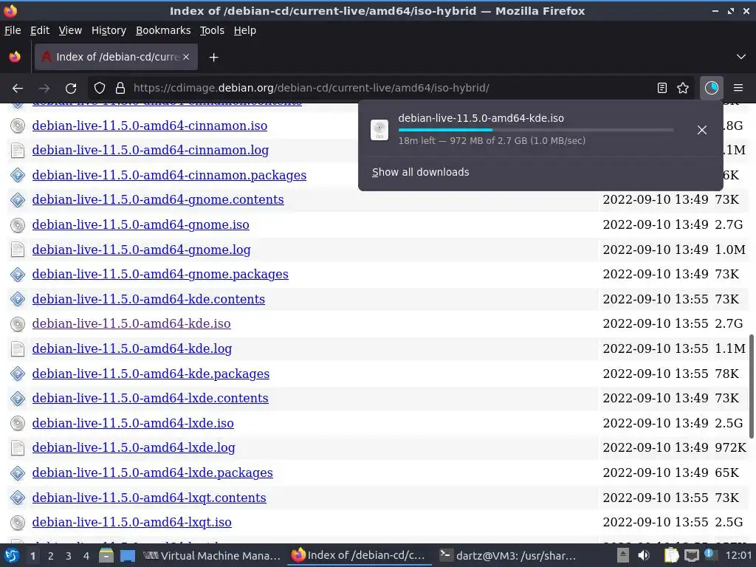Image resolution: width=756 pixels, height=567 pixels.
Task: Go back to the previous page
Action: point(18,89)
